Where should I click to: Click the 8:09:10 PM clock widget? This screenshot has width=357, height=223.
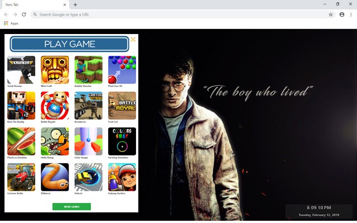[x=319, y=207]
